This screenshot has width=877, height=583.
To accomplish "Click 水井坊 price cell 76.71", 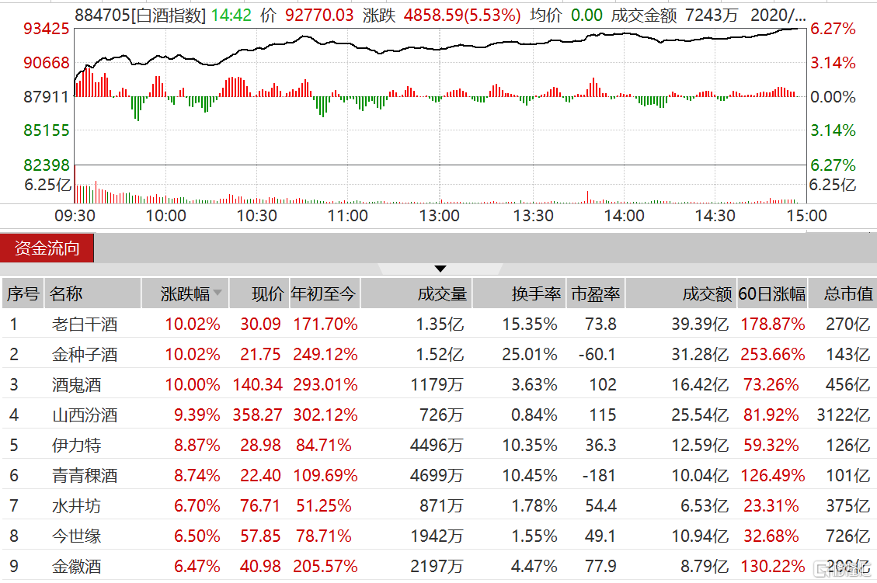I will (x=260, y=506).
